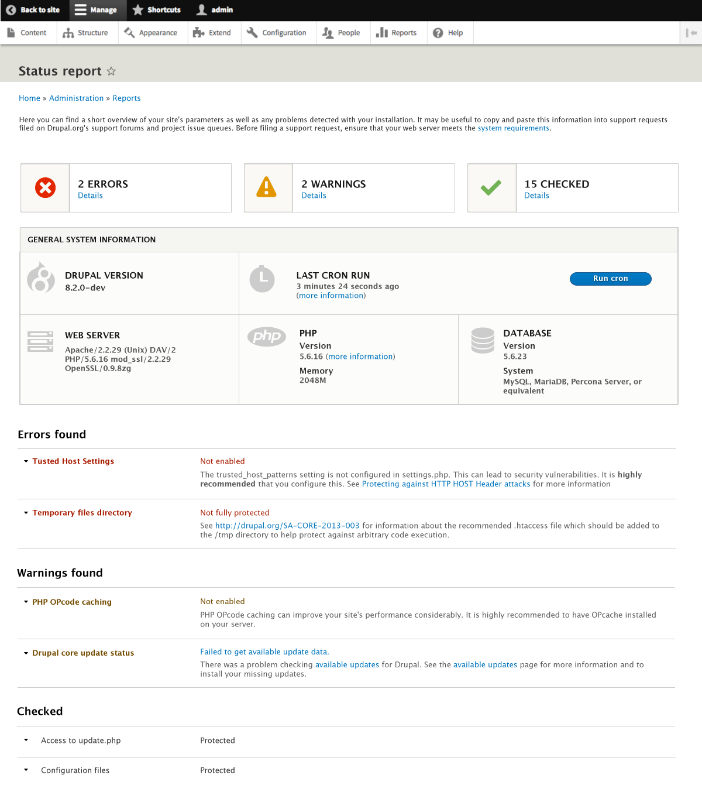Click the Drupal drop logo icon
Screen dimensions: 702x785
[x=41, y=277]
